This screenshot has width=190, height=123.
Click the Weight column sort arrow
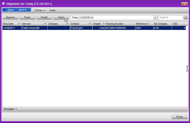tap(104, 24)
